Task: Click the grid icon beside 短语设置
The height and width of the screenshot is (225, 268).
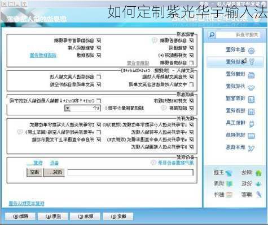Action: tap(251, 111)
